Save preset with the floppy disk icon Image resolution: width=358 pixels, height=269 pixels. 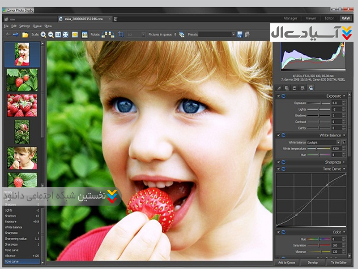click(x=240, y=35)
